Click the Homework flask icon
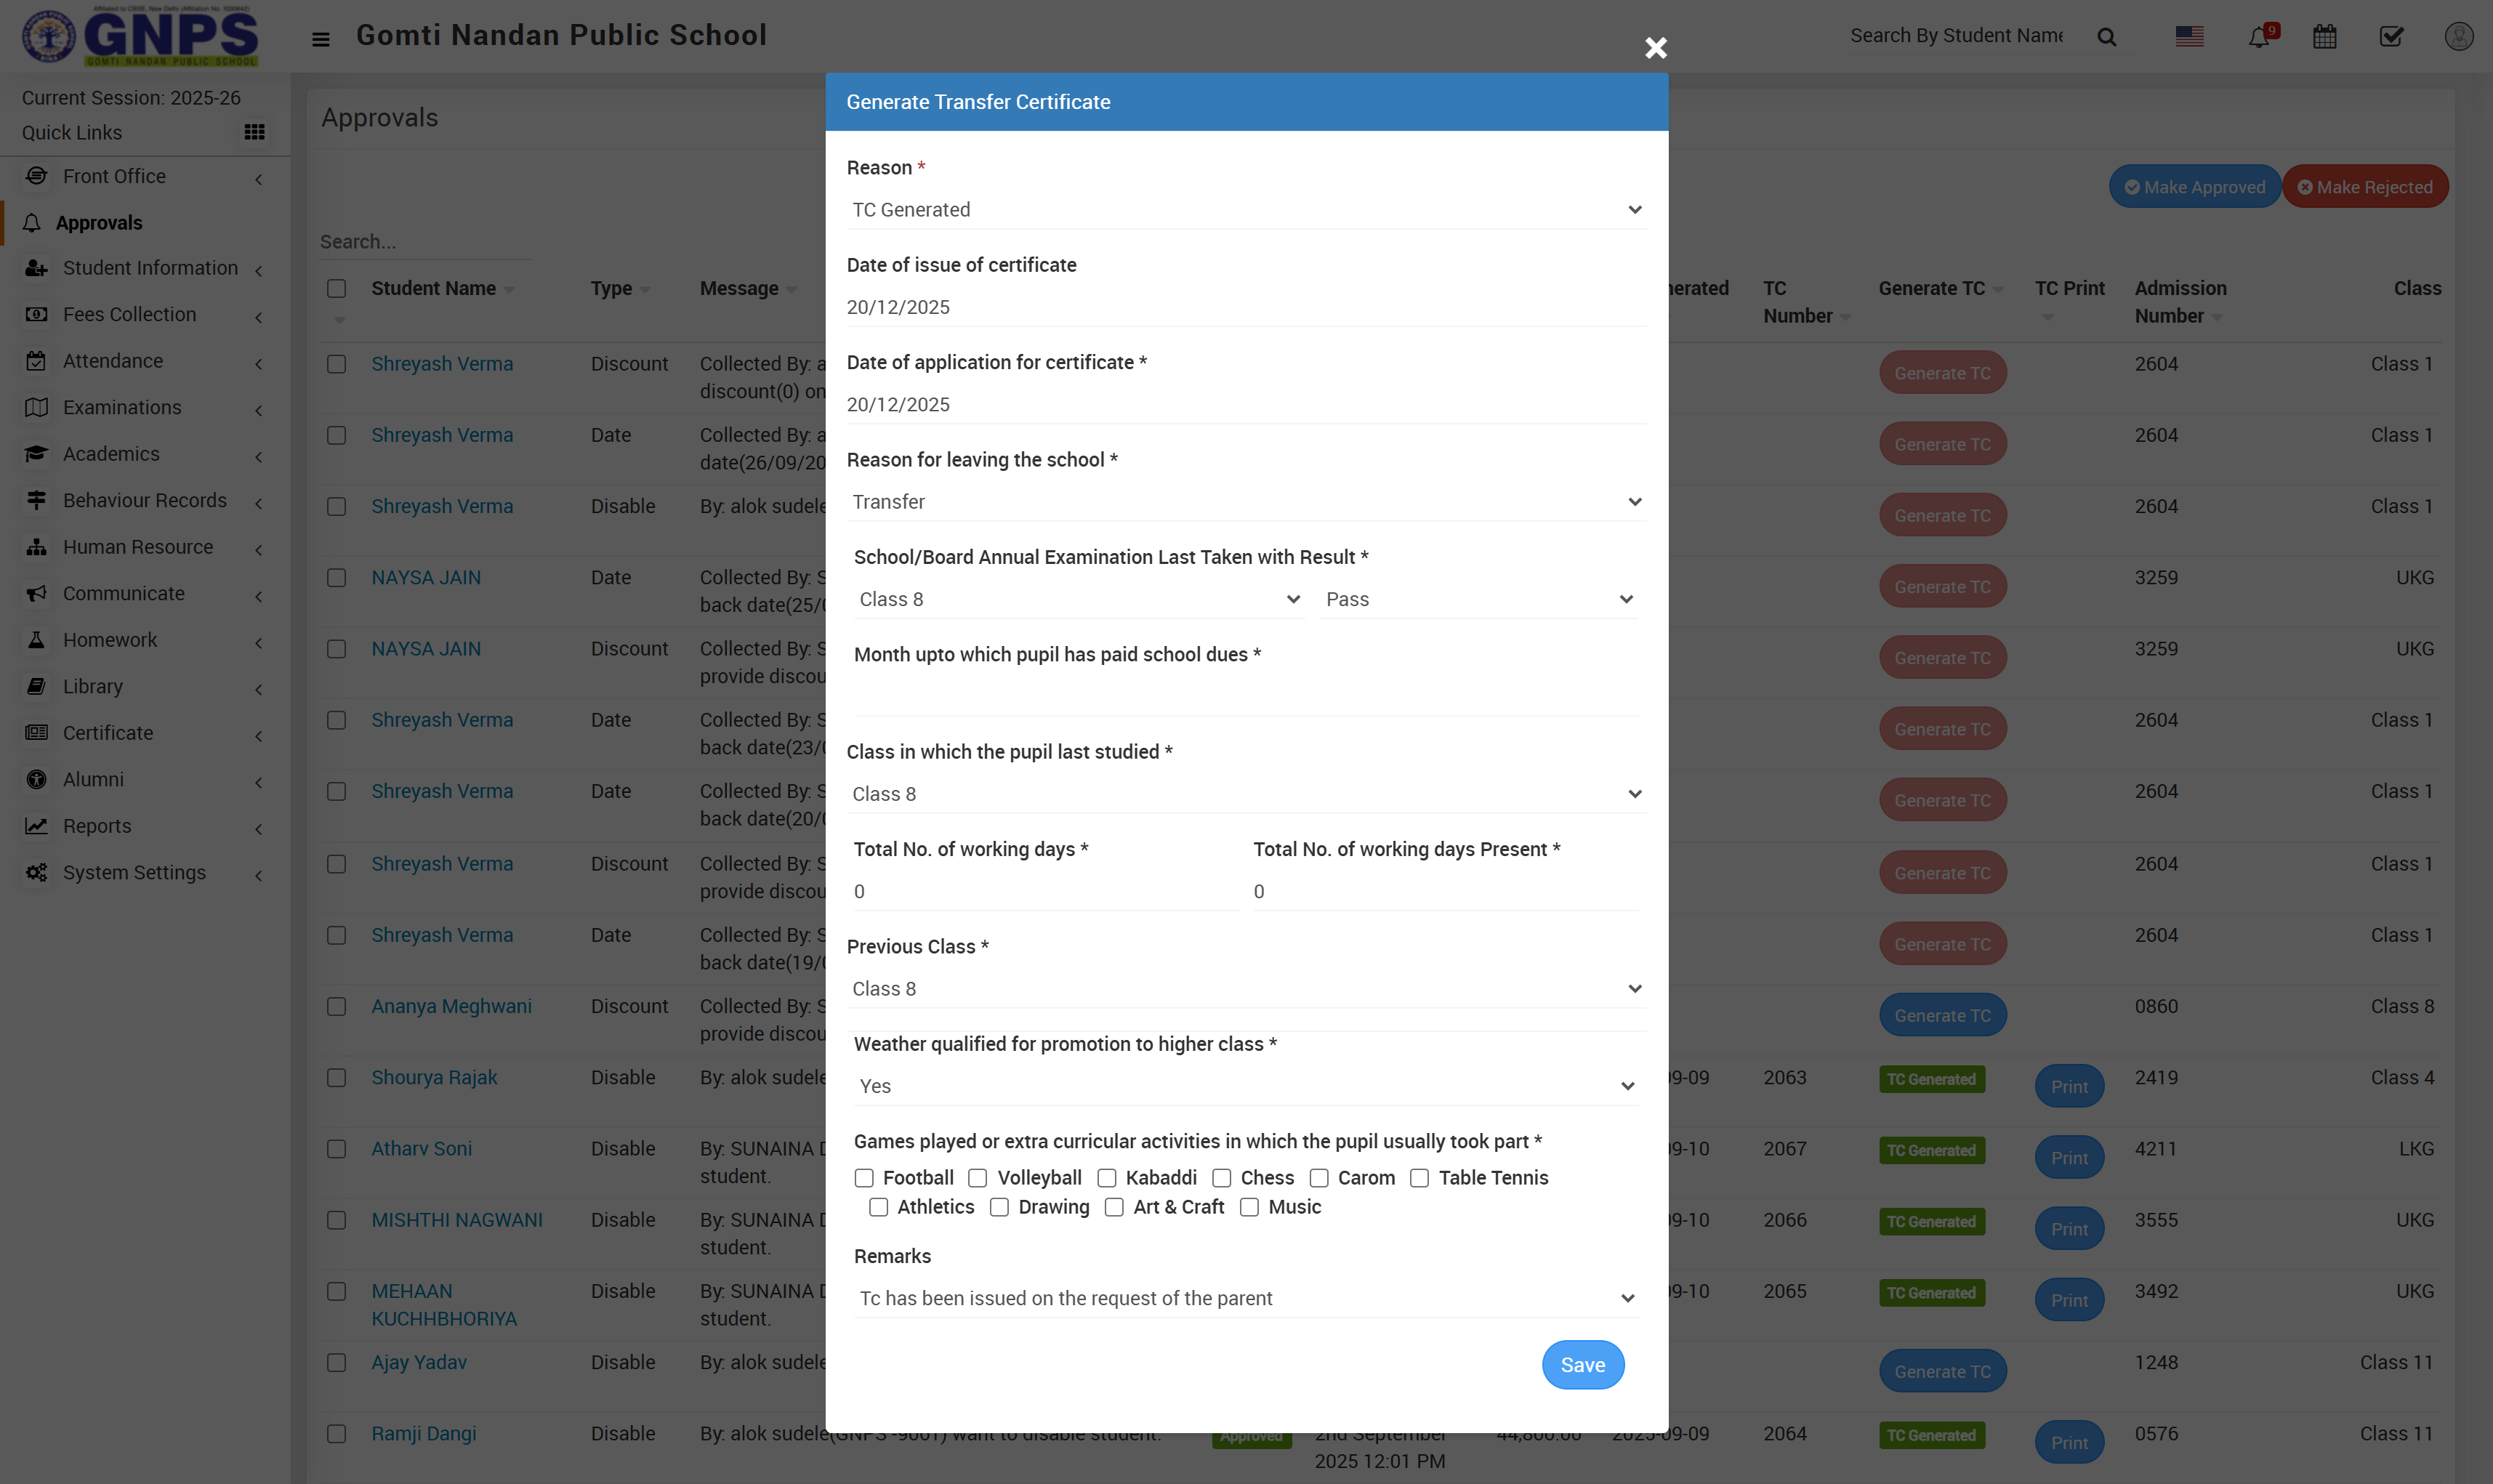This screenshot has height=1484, width=2493. (36, 640)
